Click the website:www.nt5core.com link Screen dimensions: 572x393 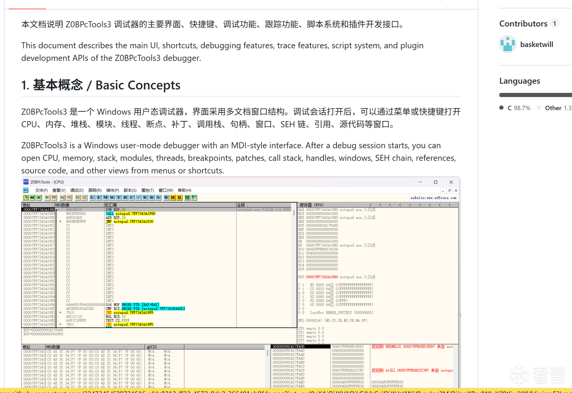tap(433, 198)
